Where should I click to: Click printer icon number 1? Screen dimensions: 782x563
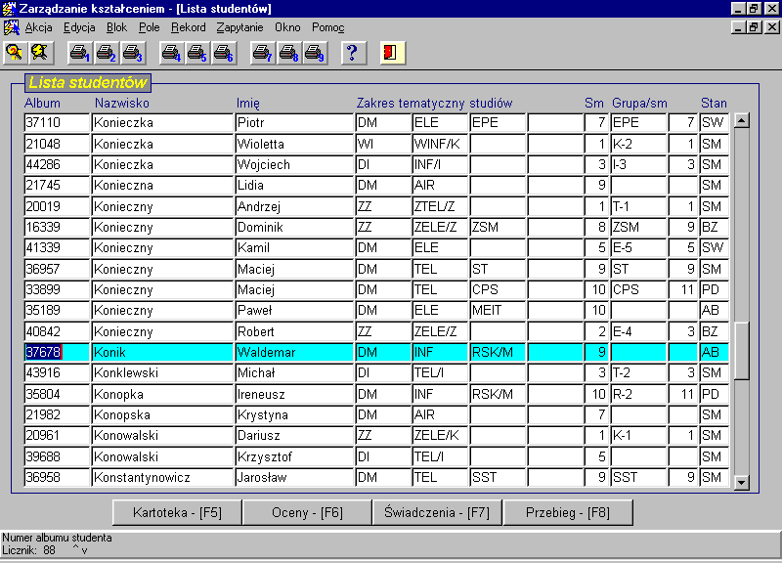click(80, 53)
